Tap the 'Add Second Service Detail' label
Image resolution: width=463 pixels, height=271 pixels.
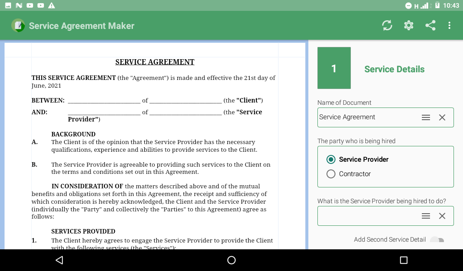tap(390, 239)
